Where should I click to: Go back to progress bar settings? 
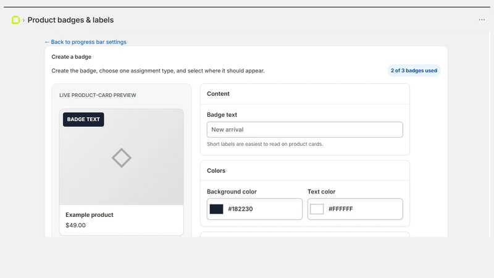(85, 42)
